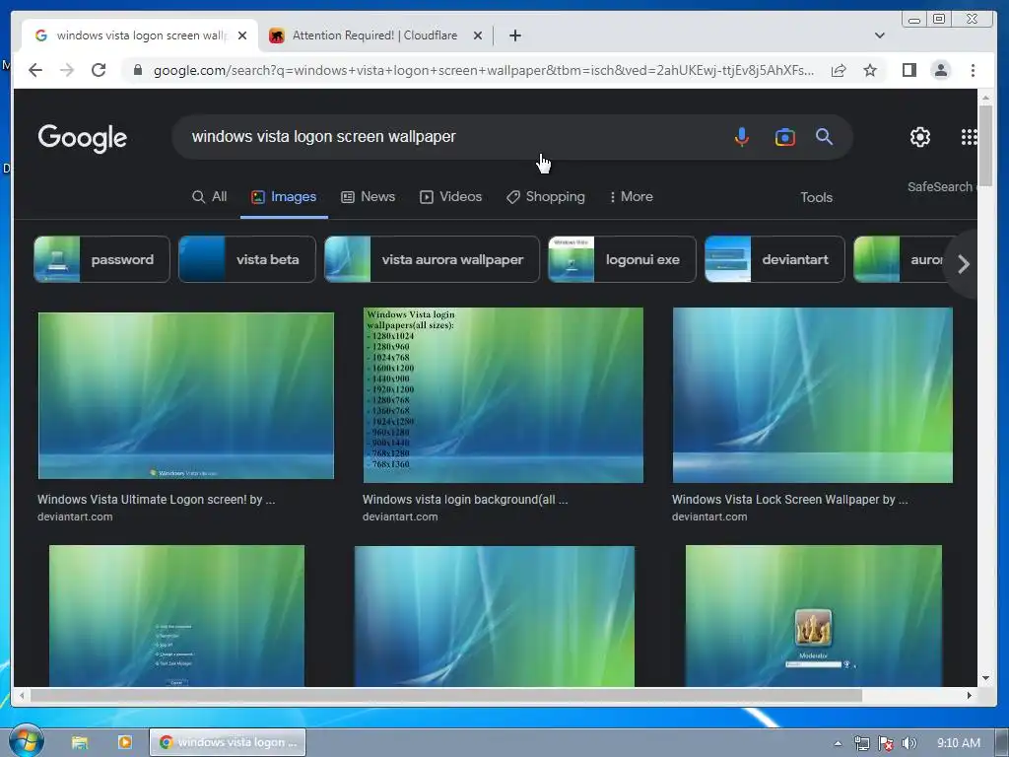The width and height of the screenshot is (1009, 757).
Task: Open the Chrome profile menu
Action: tap(941, 70)
